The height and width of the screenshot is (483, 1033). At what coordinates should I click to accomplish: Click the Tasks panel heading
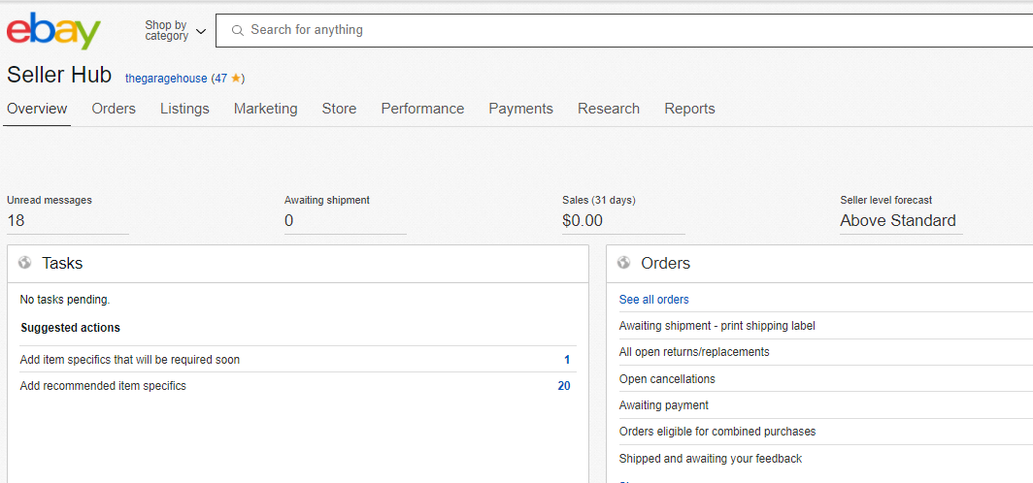[x=62, y=263]
